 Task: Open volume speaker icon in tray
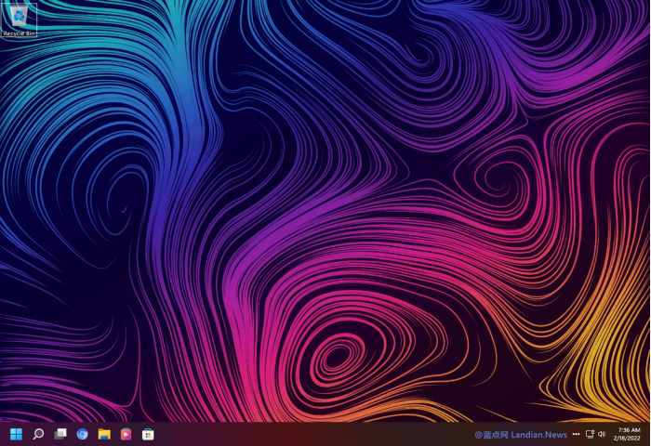pyautogui.click(x=602, y=434)
